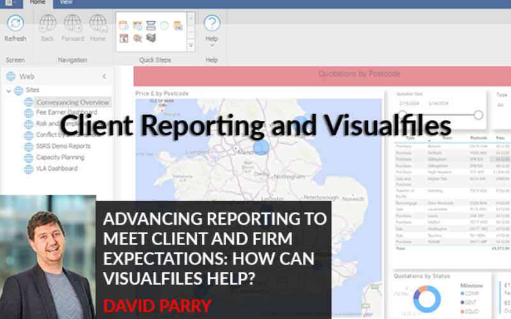The width and height of the screenshot is (511, 319).
Task: Open the VLA Dashboard site
Action: (x=56, y=168)
